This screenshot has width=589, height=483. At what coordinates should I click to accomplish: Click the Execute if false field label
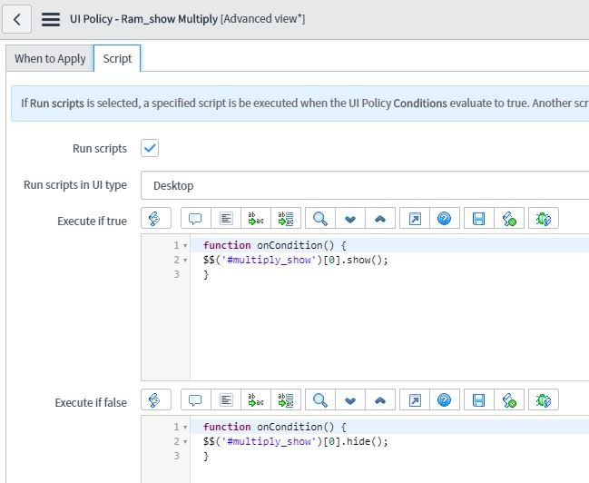[91, 402]
